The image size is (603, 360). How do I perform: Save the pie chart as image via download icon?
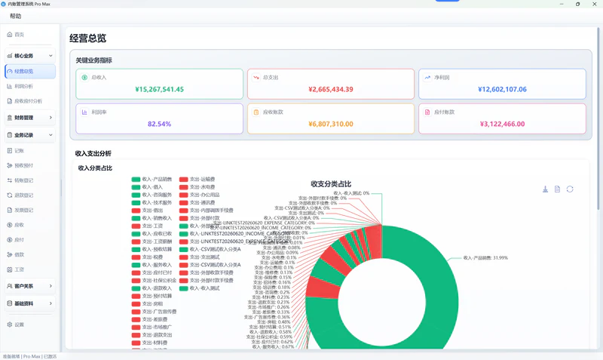coord(545,189)
